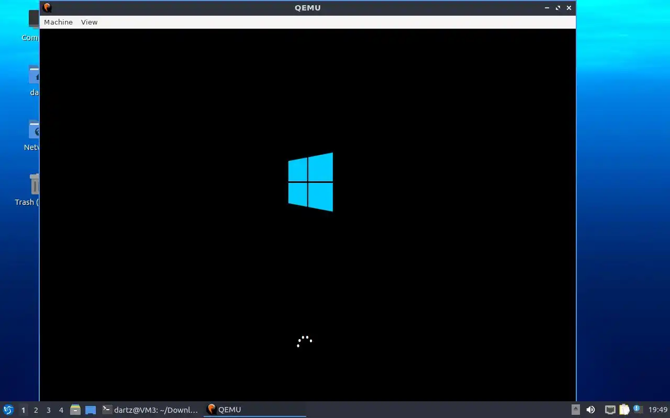The image size is (670, 418).
Task: Close the QEMU window
Action: click(x=569, y=8)
